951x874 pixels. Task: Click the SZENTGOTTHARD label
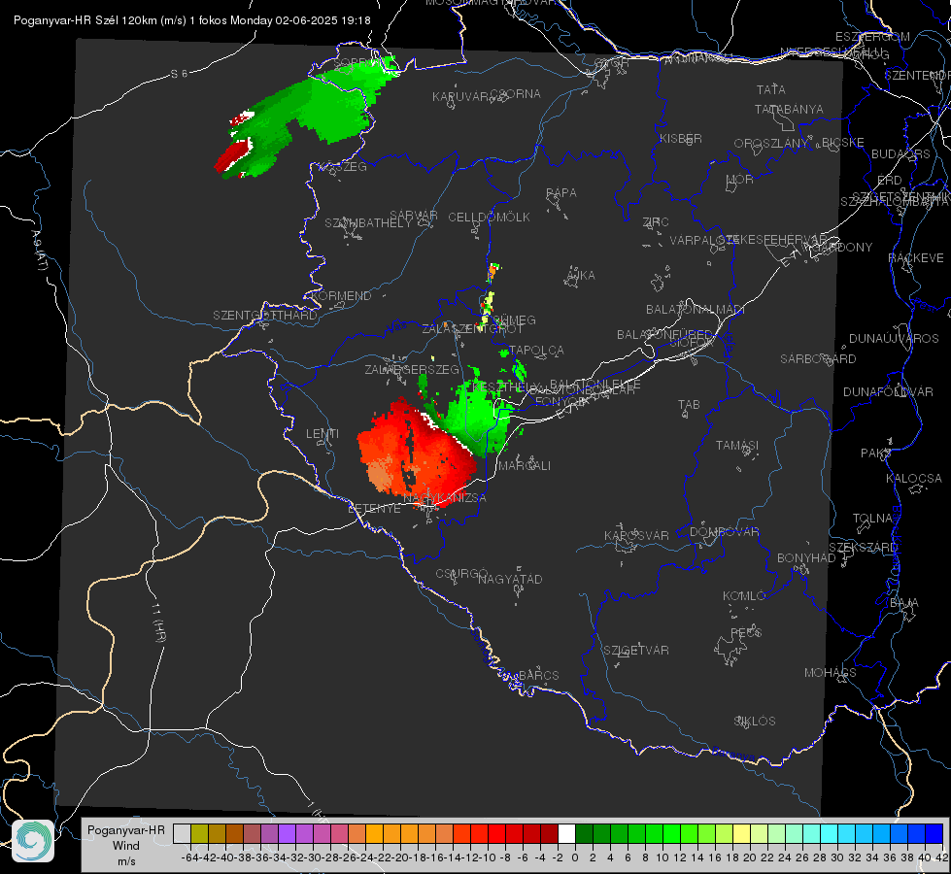pyautogui.click(x=265, y=315)
